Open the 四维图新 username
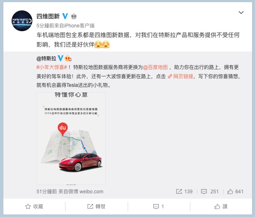The width and height of the screenshot is (255, 217). click(x=48, y=16)
